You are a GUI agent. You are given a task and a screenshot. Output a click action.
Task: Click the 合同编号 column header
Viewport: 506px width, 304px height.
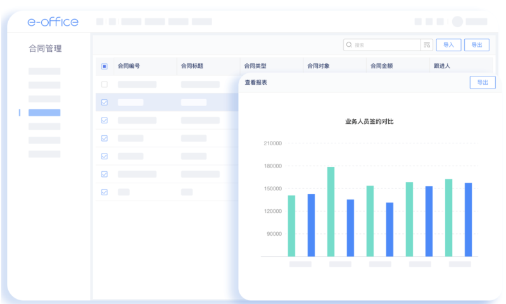(x=129, y=66)
